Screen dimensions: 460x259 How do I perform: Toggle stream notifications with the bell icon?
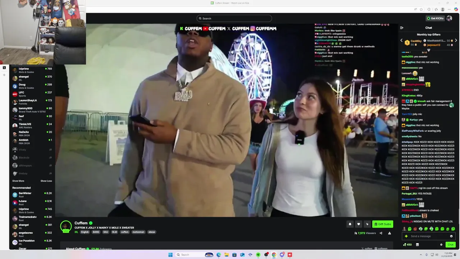click(350, 224)
